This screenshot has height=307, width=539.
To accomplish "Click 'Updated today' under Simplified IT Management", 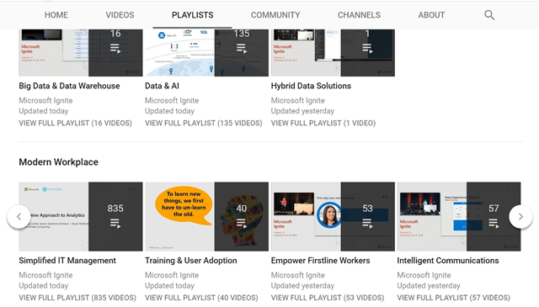I will 44,286.
